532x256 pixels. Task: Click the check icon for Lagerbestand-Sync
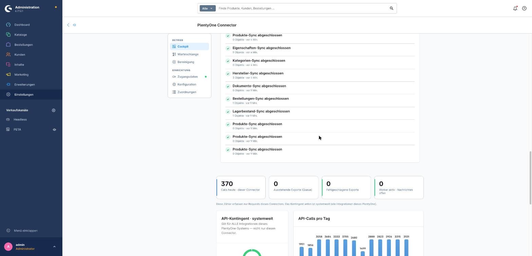click(228, 112)
